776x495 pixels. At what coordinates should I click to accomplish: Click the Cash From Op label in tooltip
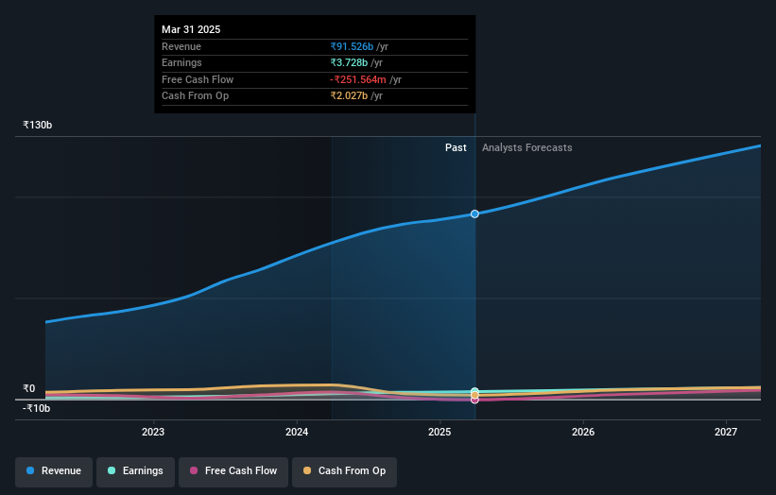pyautogui.click(x=195, y=96)
